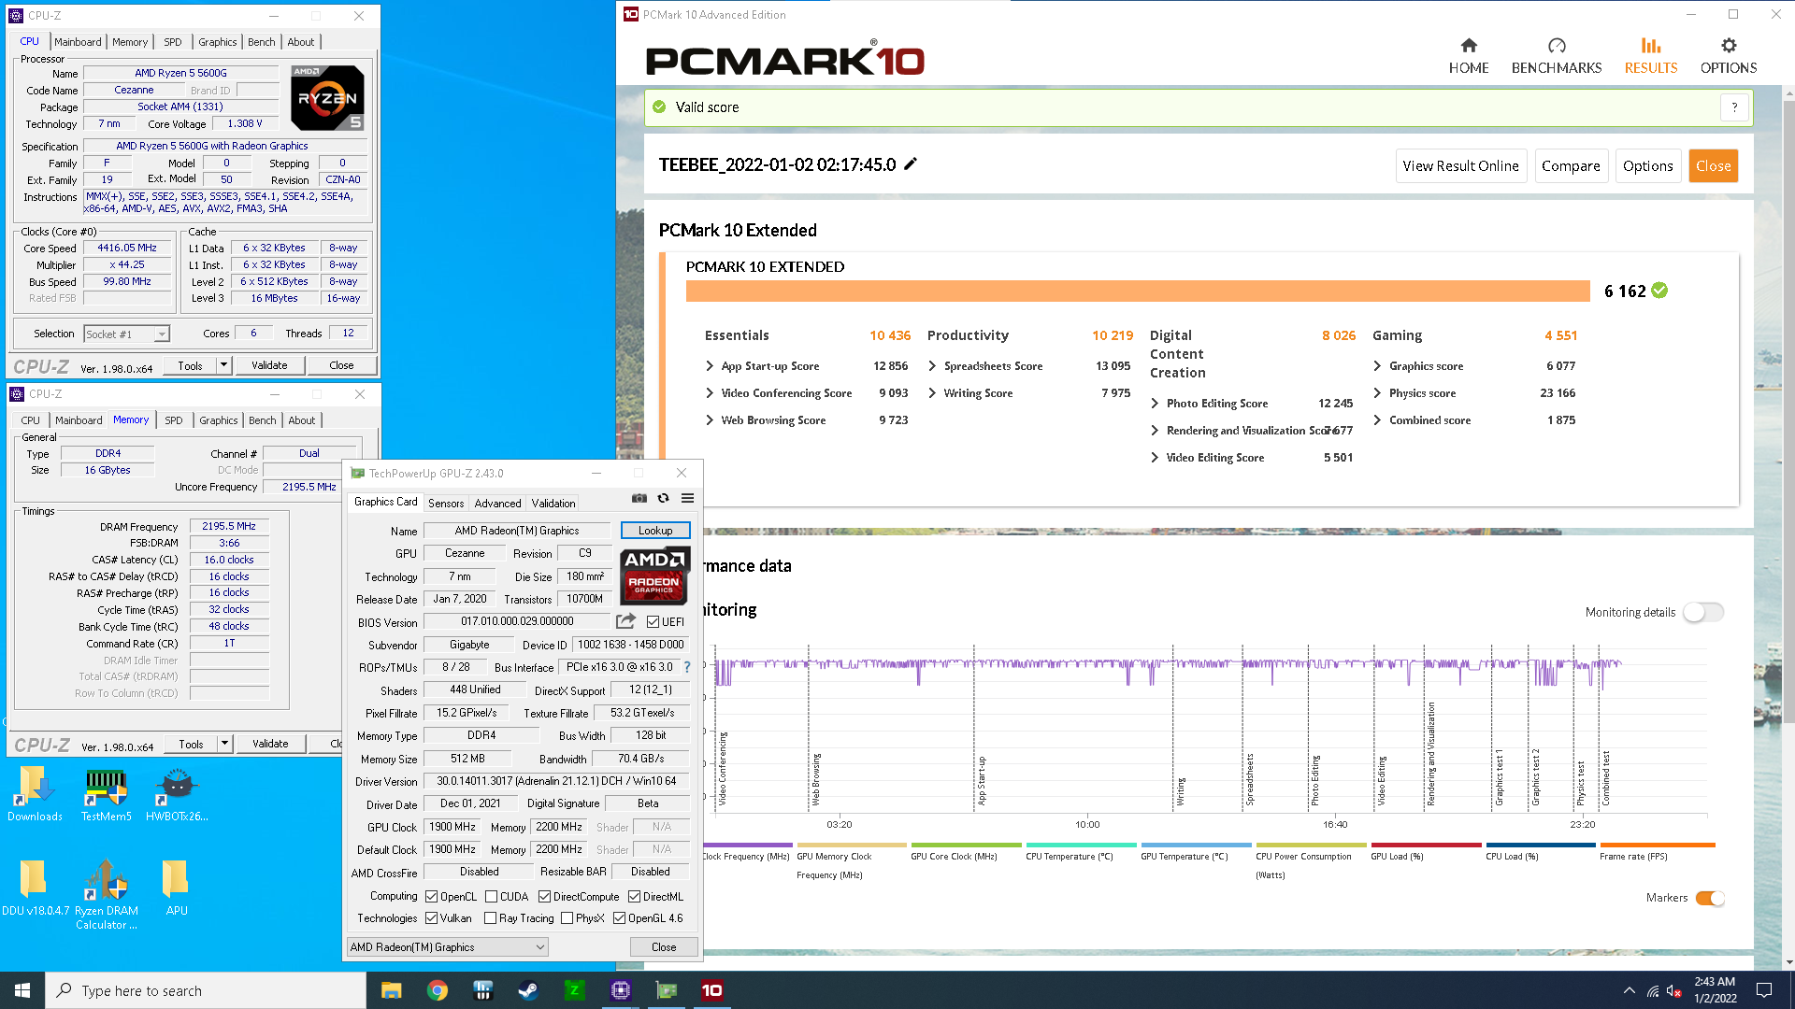
Task: Open GPU-Z hamburger menu
Action: pos(687,498)
